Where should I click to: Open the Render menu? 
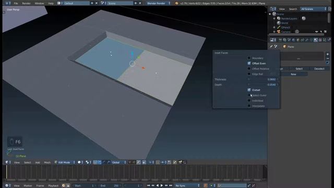(x=26, y=3)
